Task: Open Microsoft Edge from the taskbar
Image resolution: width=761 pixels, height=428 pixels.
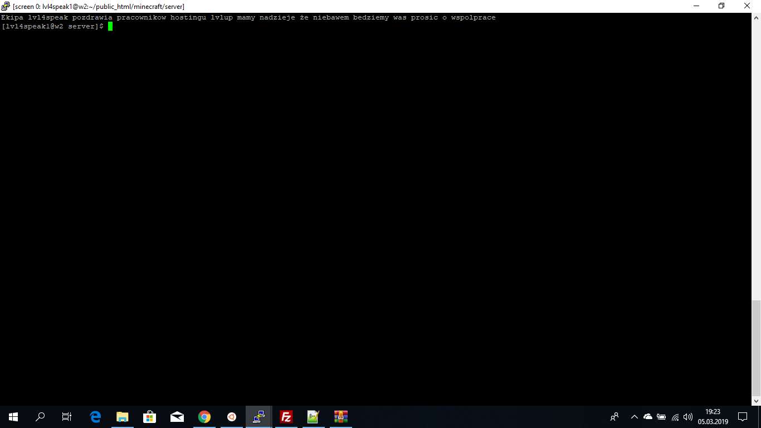Action: coord(96,417)
